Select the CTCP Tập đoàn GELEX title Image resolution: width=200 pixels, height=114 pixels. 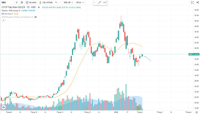[13, 7]
